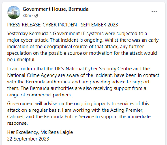Click the globe public-audience icon
This screenshot has height=145, width=167.
[x=36, y=16]
